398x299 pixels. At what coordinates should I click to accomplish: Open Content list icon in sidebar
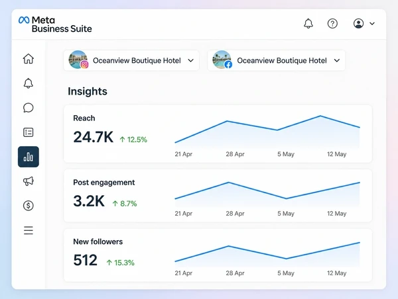pyautogui.click(x=28, y=132)
